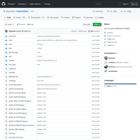
Task: Open the latest commit hash link
Action: [x=74, y=31]
